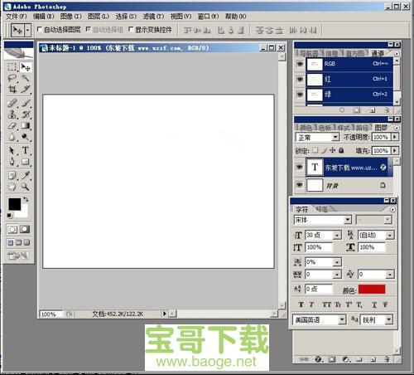Select the Hand tool

tap(12, 187)
